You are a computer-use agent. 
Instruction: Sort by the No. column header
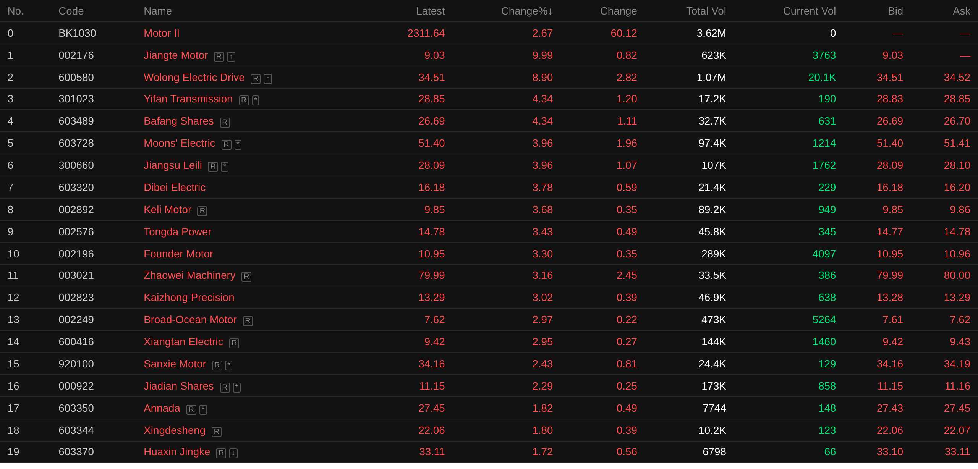16,11
